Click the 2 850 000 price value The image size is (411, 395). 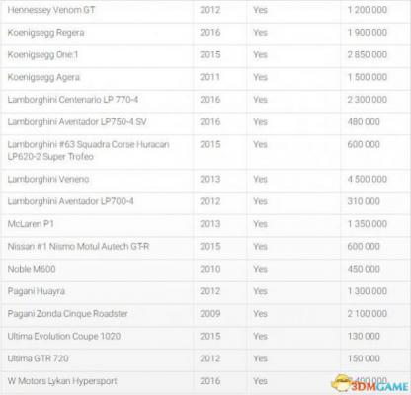pyautogui.click(x=368, y=54)
